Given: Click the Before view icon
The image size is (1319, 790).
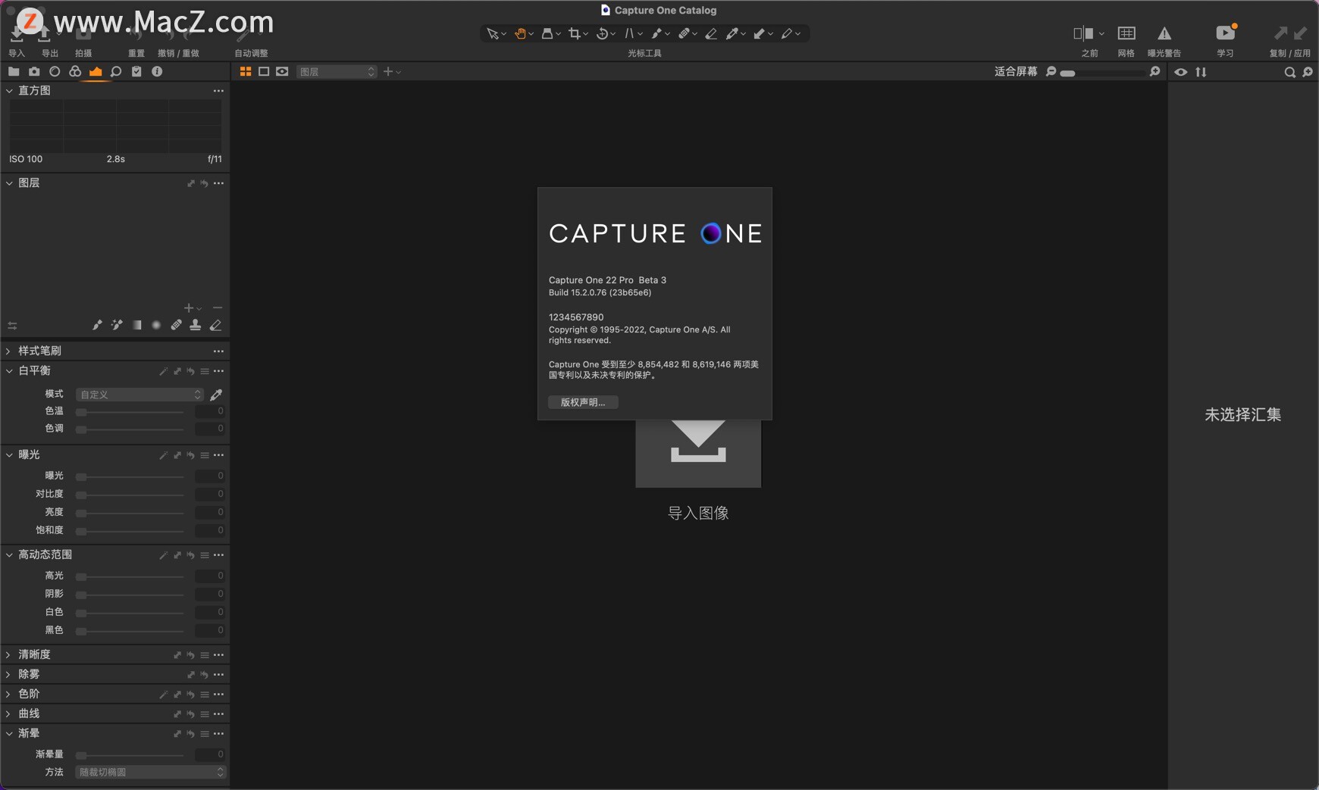Looking at the screenshot, I should (1083, 33).
